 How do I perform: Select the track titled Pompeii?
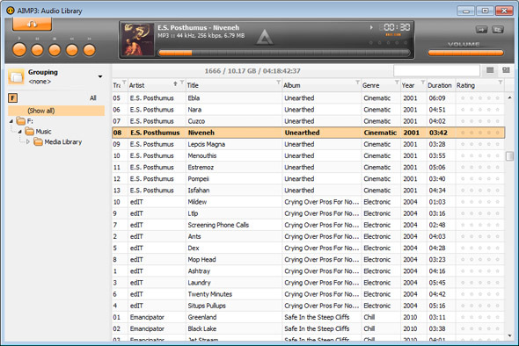point(308,179)
